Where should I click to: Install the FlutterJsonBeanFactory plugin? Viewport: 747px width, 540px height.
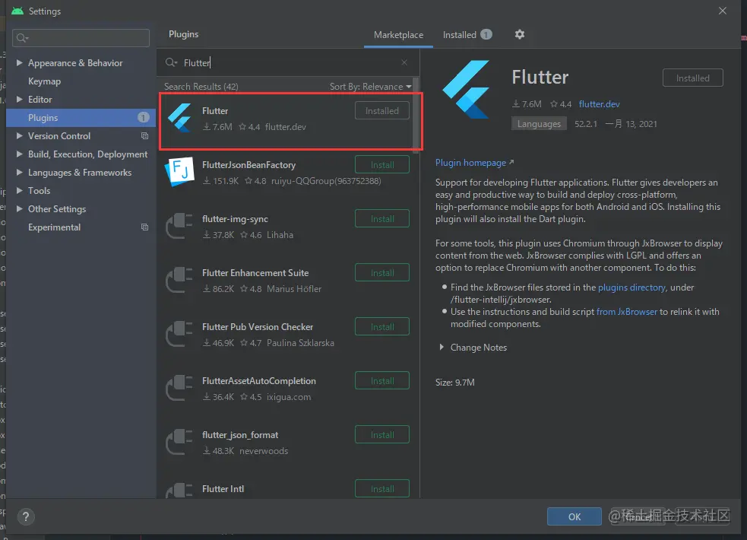pos(381,165)
